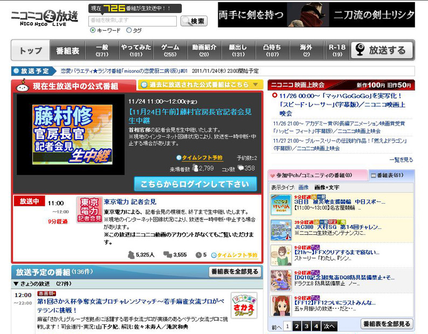The height and width of the screenshot is (334, 428).
Task: Click the Nico Nico Live logo
Action: coord(45,18)
